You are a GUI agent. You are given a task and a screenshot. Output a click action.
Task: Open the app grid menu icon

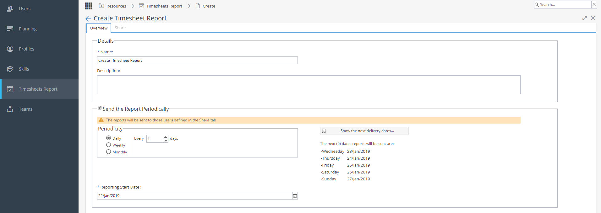point(89,6)
